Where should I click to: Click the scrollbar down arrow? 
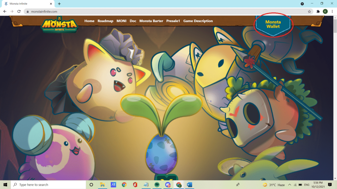point(335,178)
